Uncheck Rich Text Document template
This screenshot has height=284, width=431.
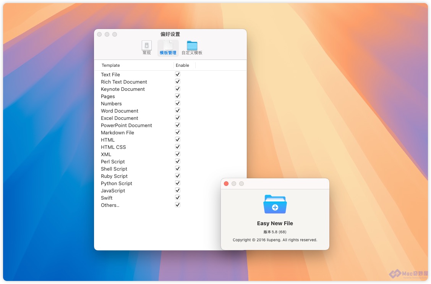178,82
